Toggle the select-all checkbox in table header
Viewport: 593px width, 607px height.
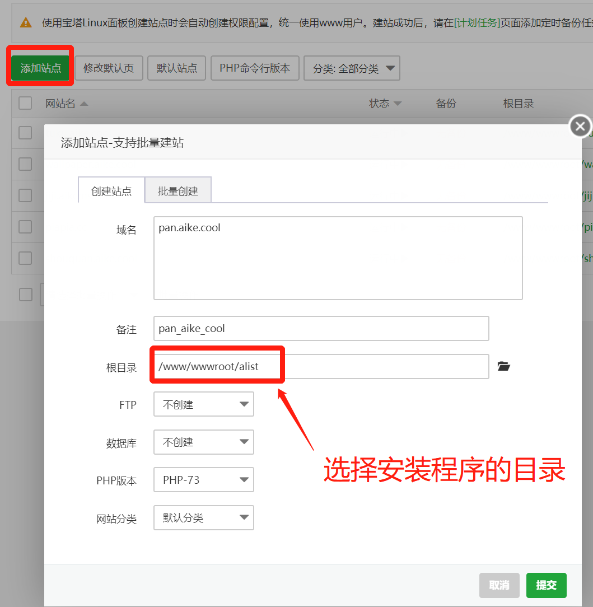25,103
